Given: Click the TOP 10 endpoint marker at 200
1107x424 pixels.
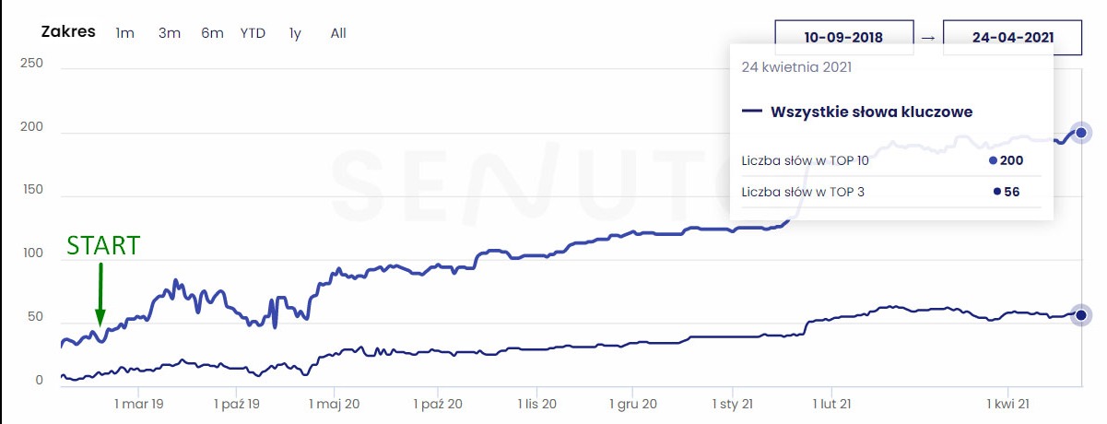Looking at the screenshot, I should tap(1081, 133).
